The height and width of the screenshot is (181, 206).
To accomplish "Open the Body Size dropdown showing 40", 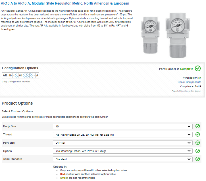I will (122, 126).
